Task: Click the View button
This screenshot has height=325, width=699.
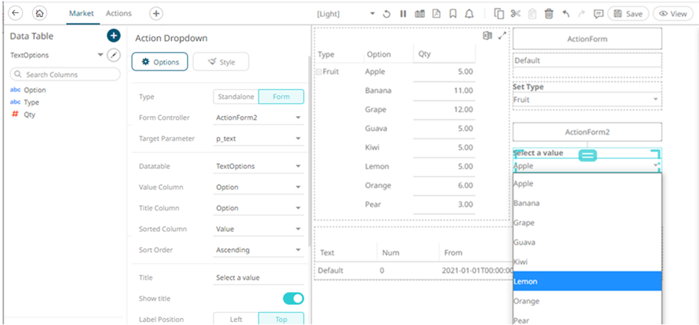Action: (x=673, y=14)
